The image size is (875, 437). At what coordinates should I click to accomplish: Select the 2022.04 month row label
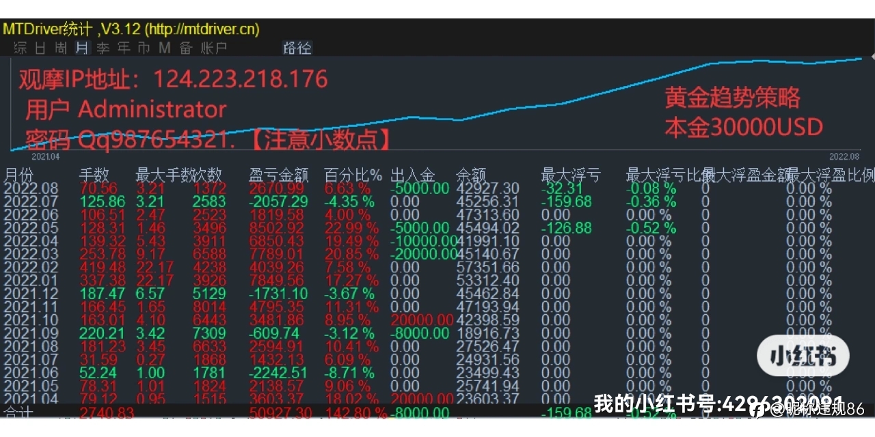pos(31,241)
